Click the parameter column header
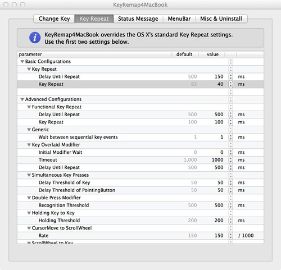The image size is (281, 270). (x=94, y=54)
